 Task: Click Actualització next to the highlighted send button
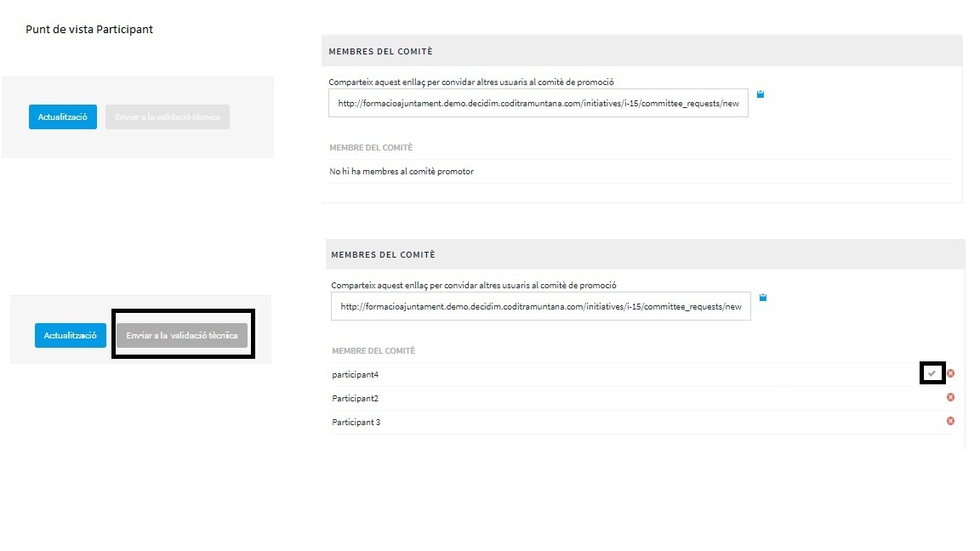pyautogui.click(x=71, y=335)
